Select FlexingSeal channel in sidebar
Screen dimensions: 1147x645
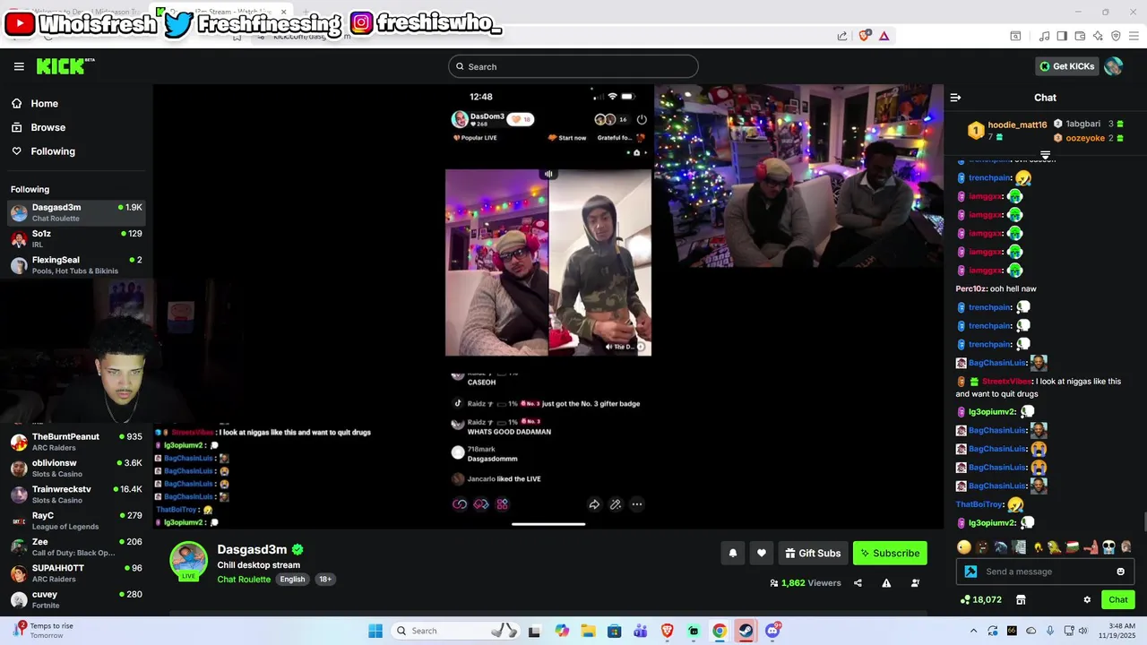(76, 265)
